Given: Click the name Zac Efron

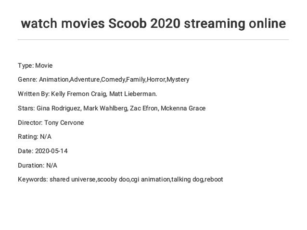Looking at the screenshot, I should coord(144,108).
